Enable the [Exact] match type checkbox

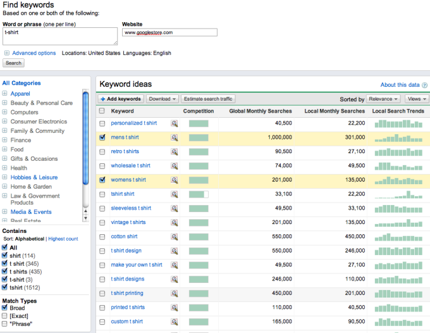5,315
